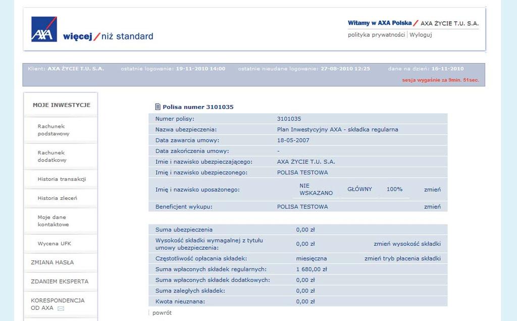
Task: Click the AXA logo
Action: (44, 29)
